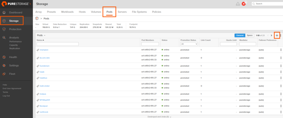This screenshot has height=118, width=283.
Task: Click the gray warning triangle icon
Action: pos(238,4)
